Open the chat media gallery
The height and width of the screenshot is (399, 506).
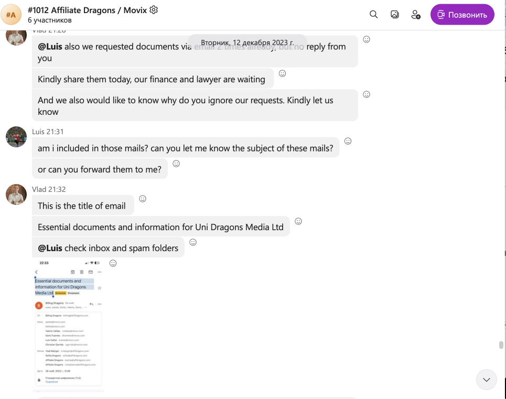coord(394,15)
